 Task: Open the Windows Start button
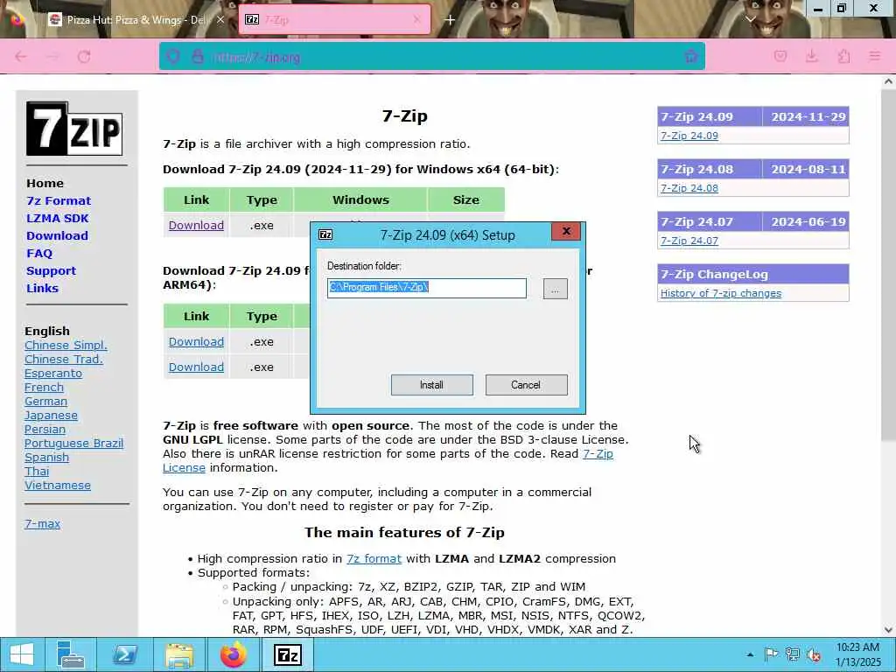tap(22, 654)
